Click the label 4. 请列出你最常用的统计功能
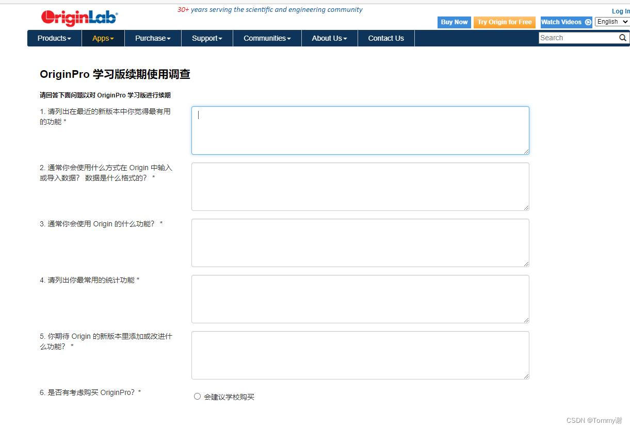The width and height of the screenshot is (630, 429). 89,280
